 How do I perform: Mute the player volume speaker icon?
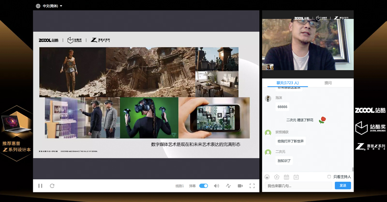tap(216, 186)
